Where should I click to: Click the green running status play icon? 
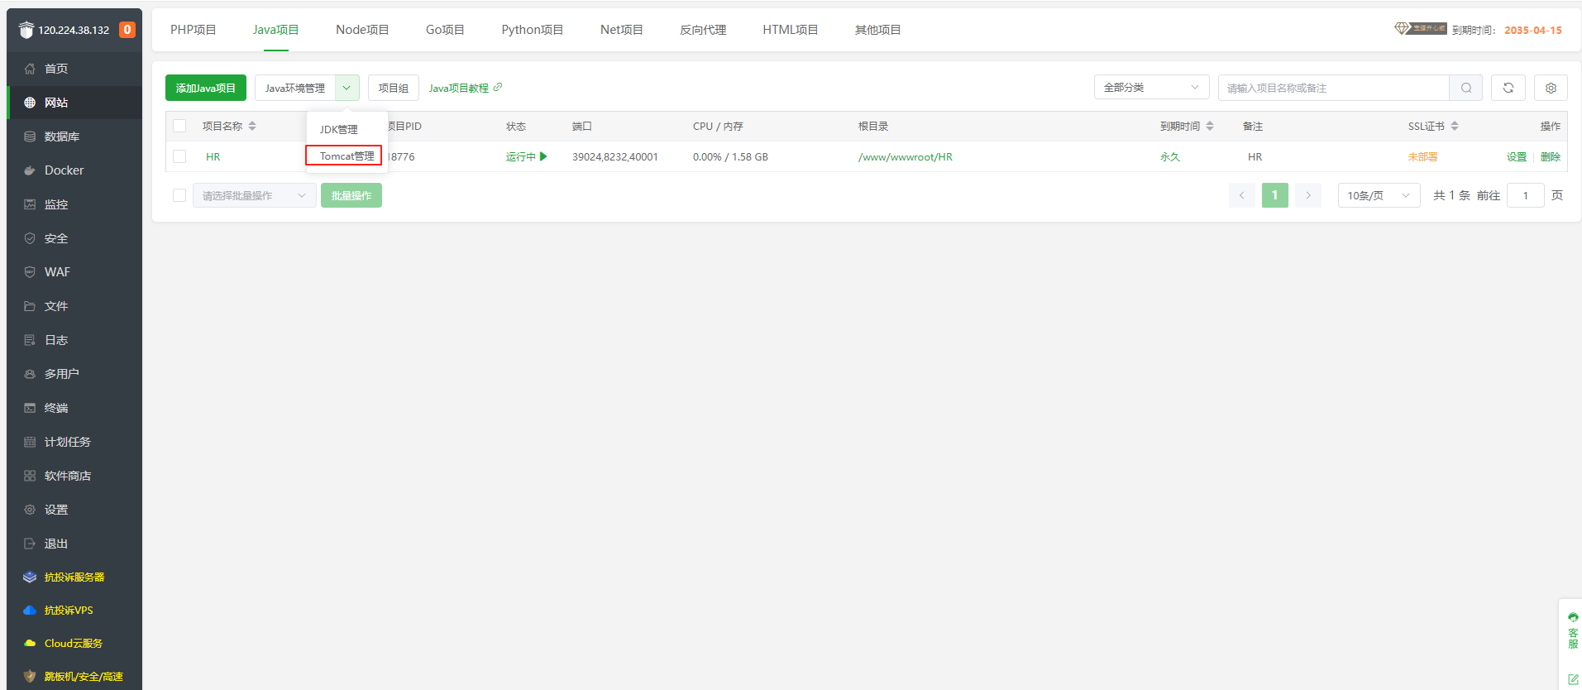tap(543, 156)
